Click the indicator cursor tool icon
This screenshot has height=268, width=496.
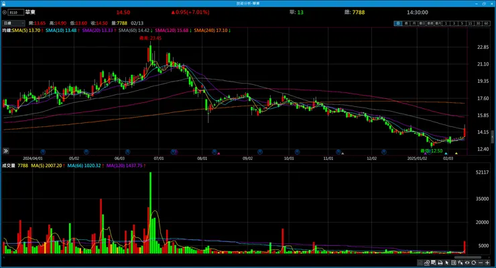pos(460,263)
